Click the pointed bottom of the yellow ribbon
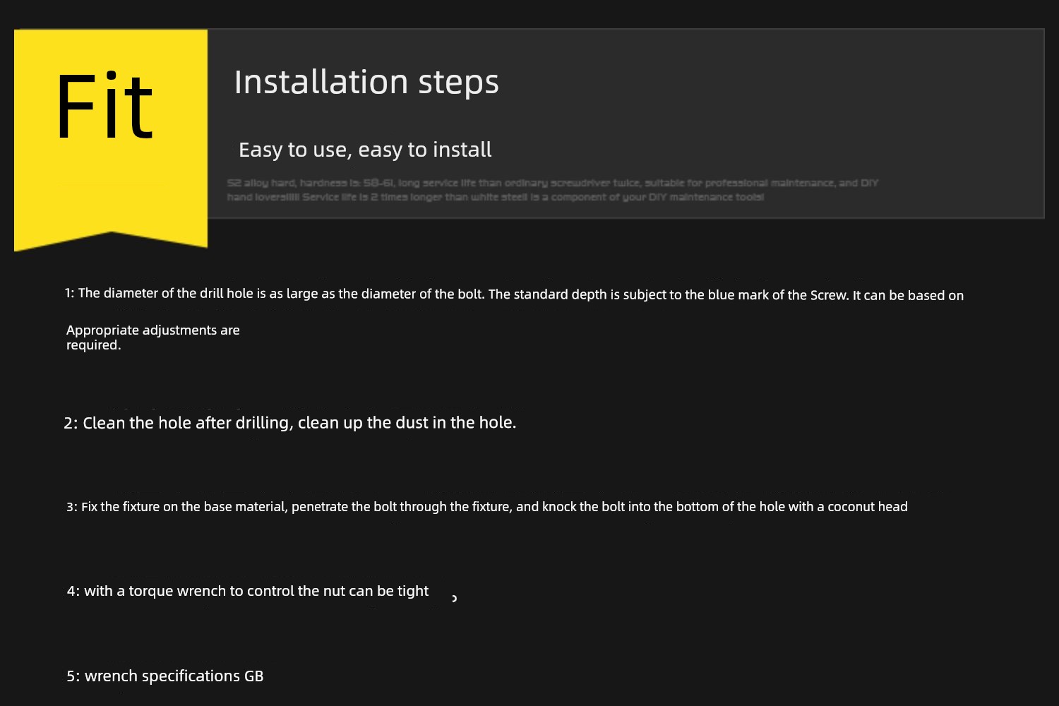Image resolution: width=1059 pixels, height=706 pixels. click(x=111, y=240)
